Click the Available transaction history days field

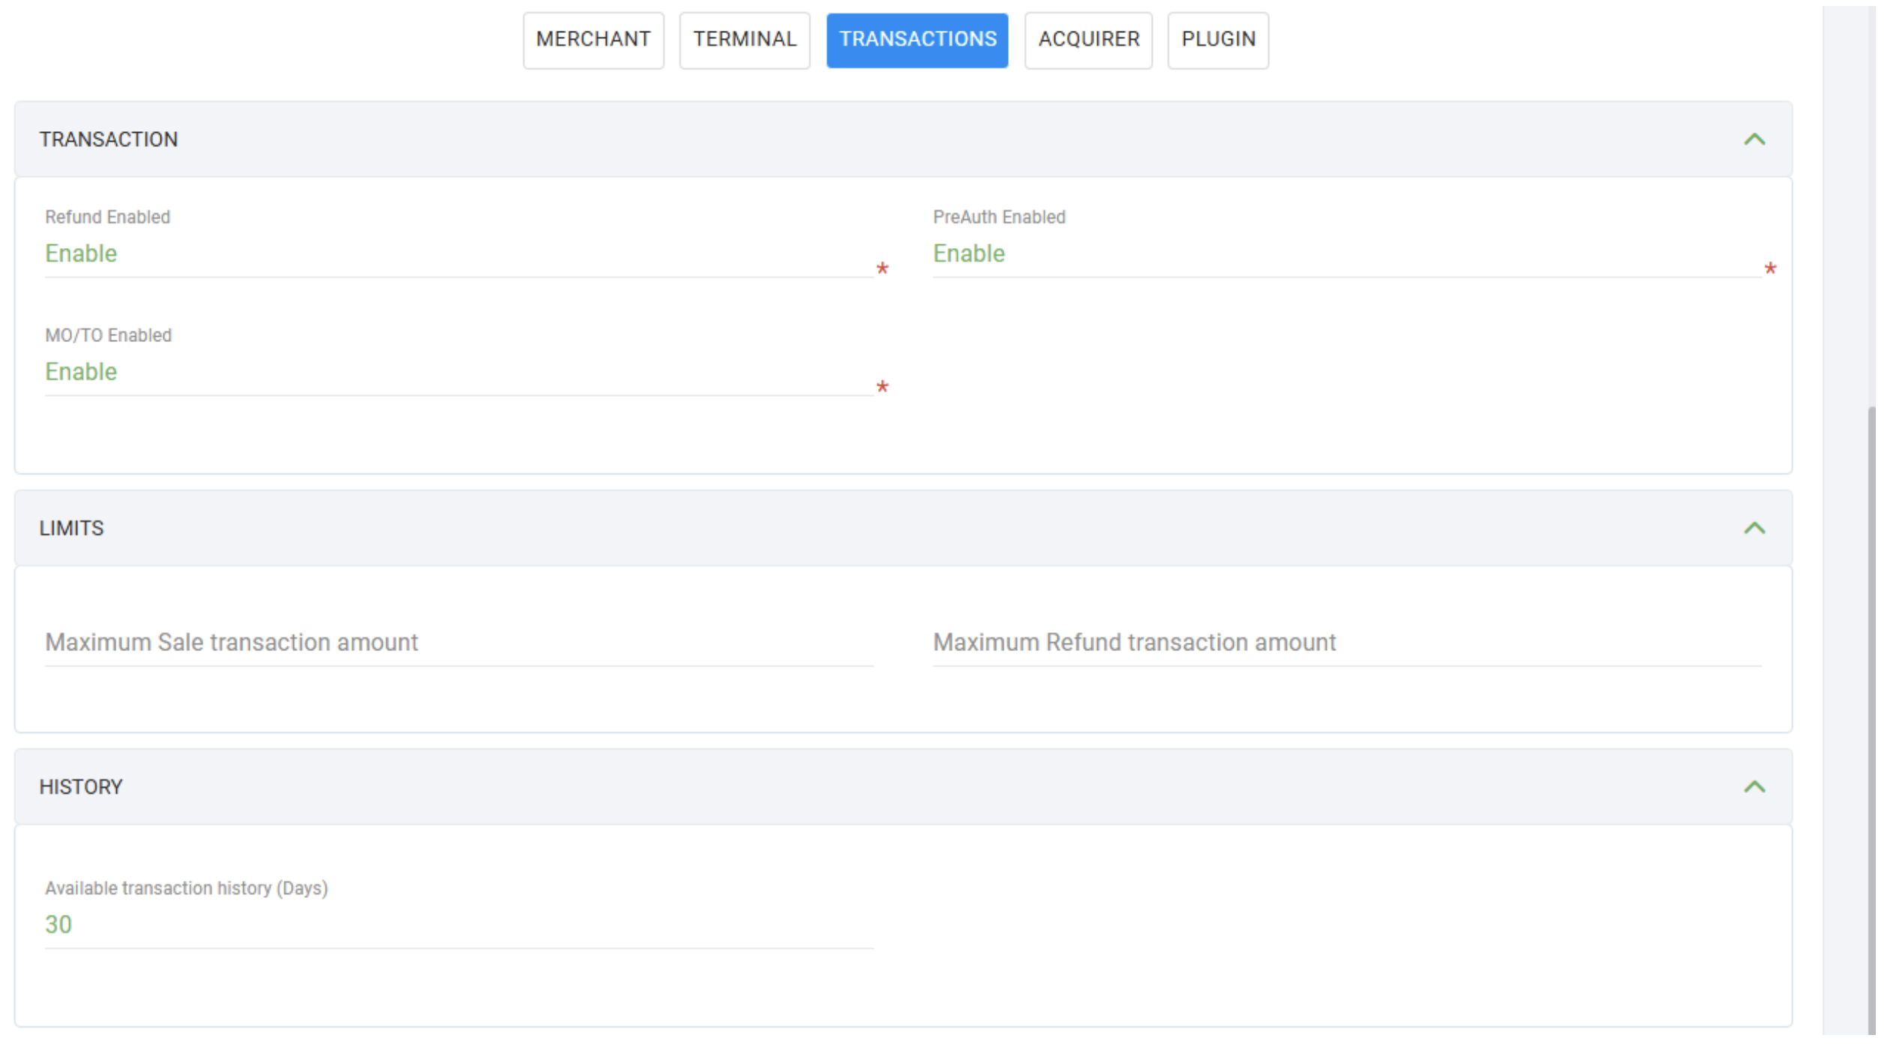click(x=457, y=925)
